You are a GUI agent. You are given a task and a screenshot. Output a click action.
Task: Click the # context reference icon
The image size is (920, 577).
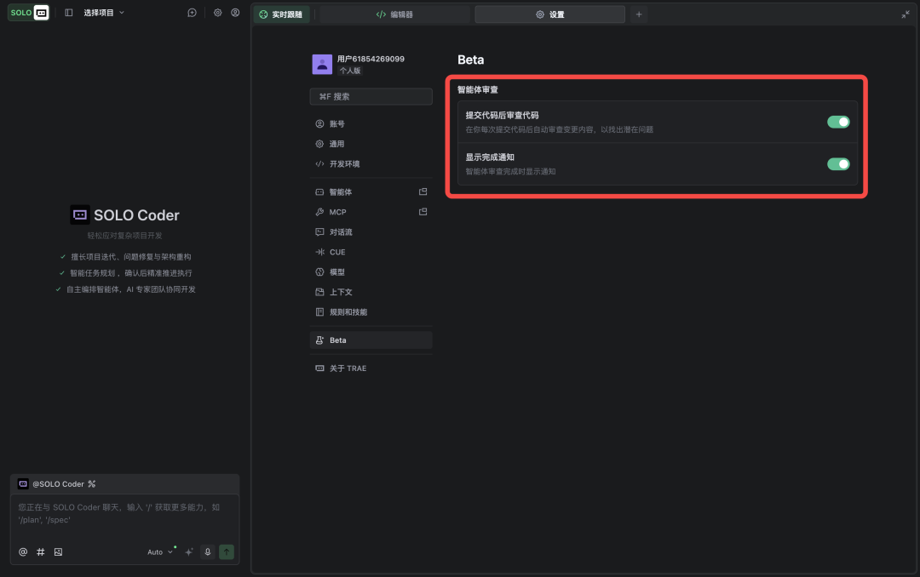41,551
